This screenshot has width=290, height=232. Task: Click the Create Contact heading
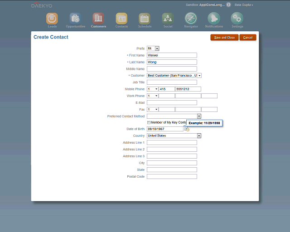coord(51,37)
